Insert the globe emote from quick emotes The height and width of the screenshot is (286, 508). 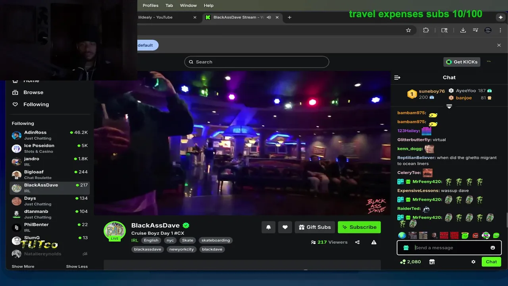point(402,236)
